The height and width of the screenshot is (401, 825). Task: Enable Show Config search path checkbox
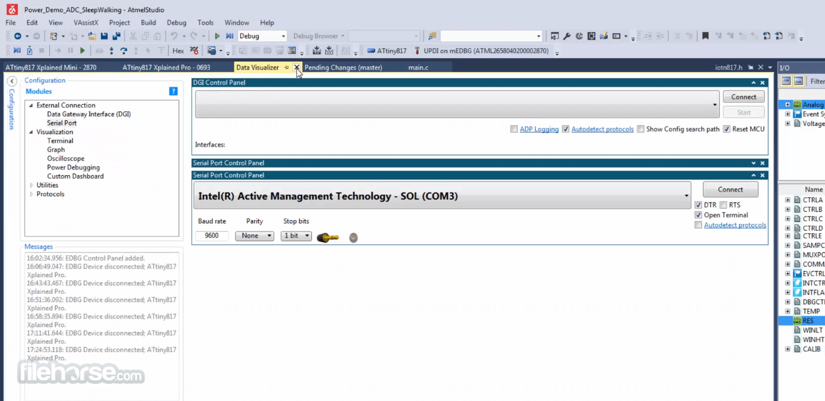click(x=640, y=129)
